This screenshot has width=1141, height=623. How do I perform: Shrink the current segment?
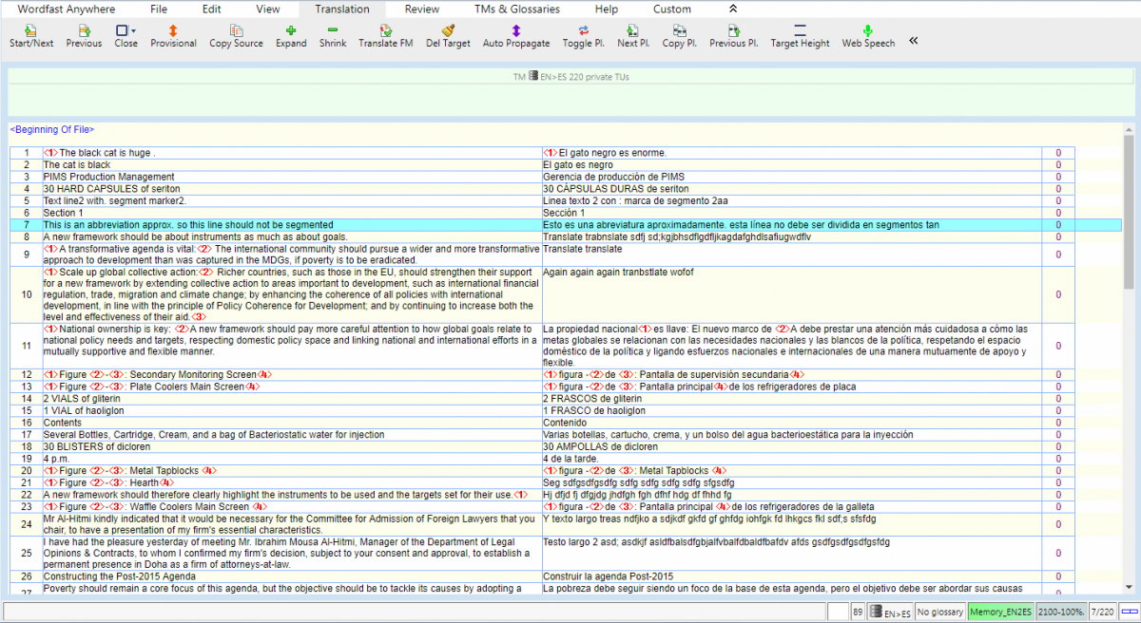click(x=333, y=31)
